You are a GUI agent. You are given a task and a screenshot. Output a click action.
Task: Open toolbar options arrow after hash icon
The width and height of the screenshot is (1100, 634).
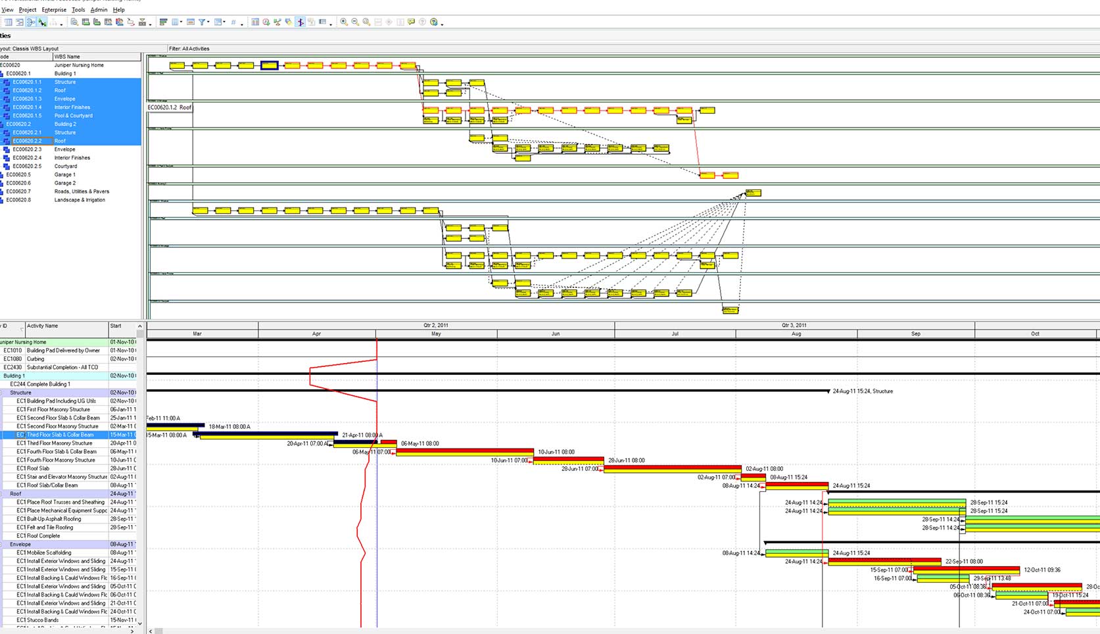(242, 24)
